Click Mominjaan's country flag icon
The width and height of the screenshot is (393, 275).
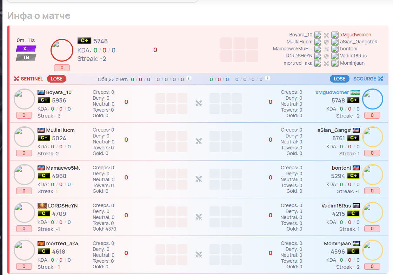click(356, 244)
